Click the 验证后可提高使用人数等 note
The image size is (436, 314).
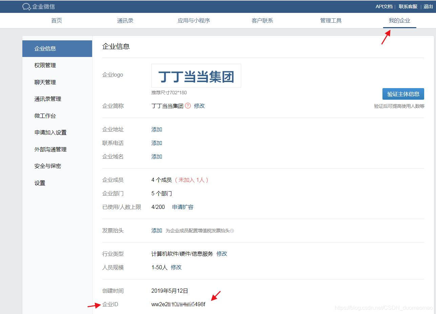399,106
